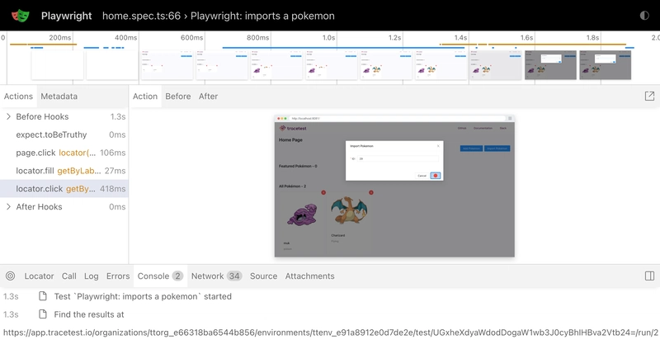The width and height of the screenshot is (660, 349).
Task: Open the tracetest results URL
Action: pos(330,332)
